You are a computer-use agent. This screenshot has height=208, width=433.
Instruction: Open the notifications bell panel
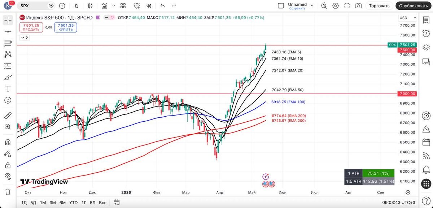pyautogui.click(x=426, y=170)
